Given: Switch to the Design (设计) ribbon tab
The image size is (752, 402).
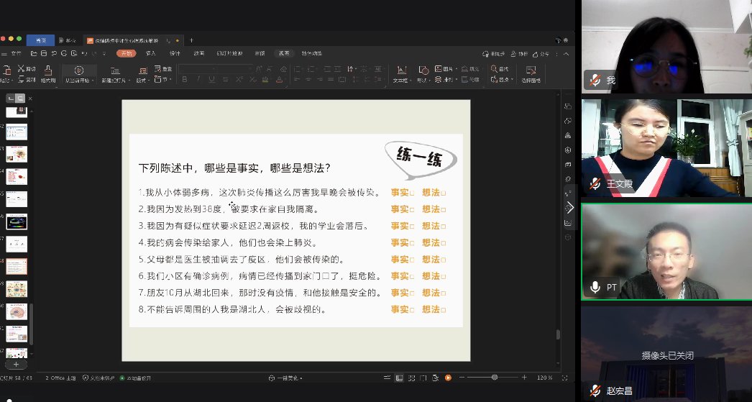Looking at the screenshot, I should 175,53.
